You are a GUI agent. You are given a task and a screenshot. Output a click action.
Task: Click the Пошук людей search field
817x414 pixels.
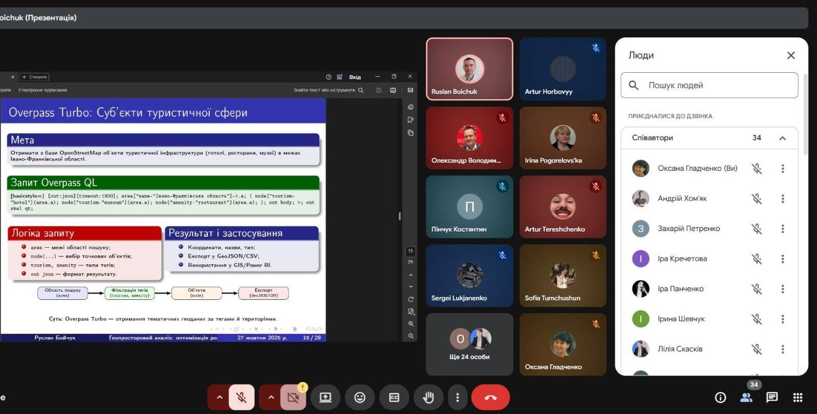point(709,85)
